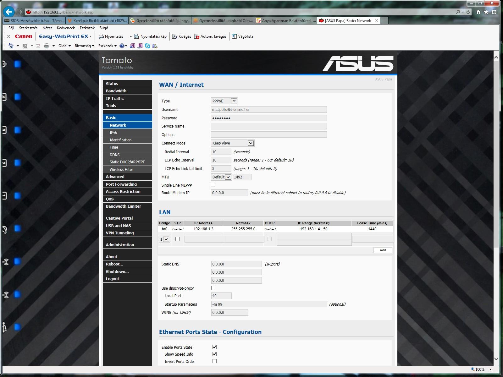Viewport: 503px width, 377px height.
Task: Uncheck Enable Ports State checkbox
Action: [214, 347]
